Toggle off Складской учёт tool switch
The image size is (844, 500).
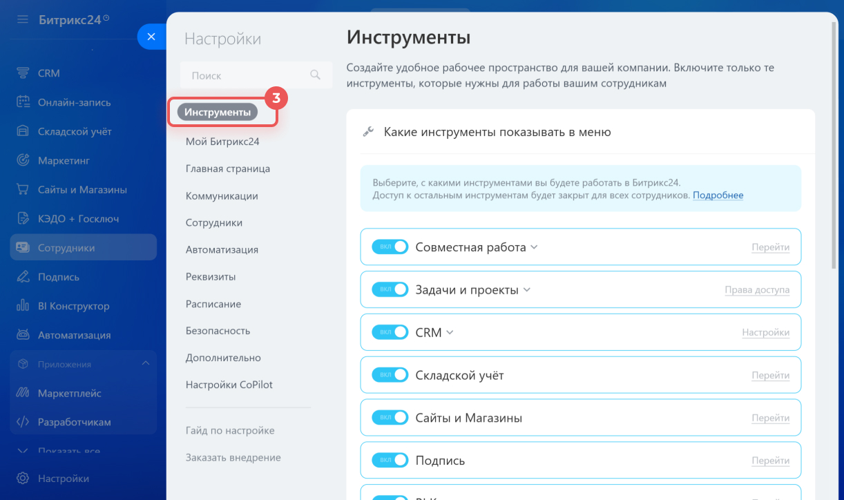pyautogui.click(x=390, y=375)
